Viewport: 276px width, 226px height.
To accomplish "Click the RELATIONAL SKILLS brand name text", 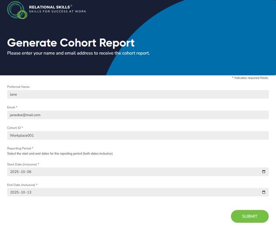I will (49, 7).
